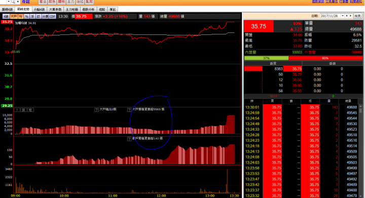Toggle the CDP indicator button
The image size is (365, 198).
coord(52,17)
